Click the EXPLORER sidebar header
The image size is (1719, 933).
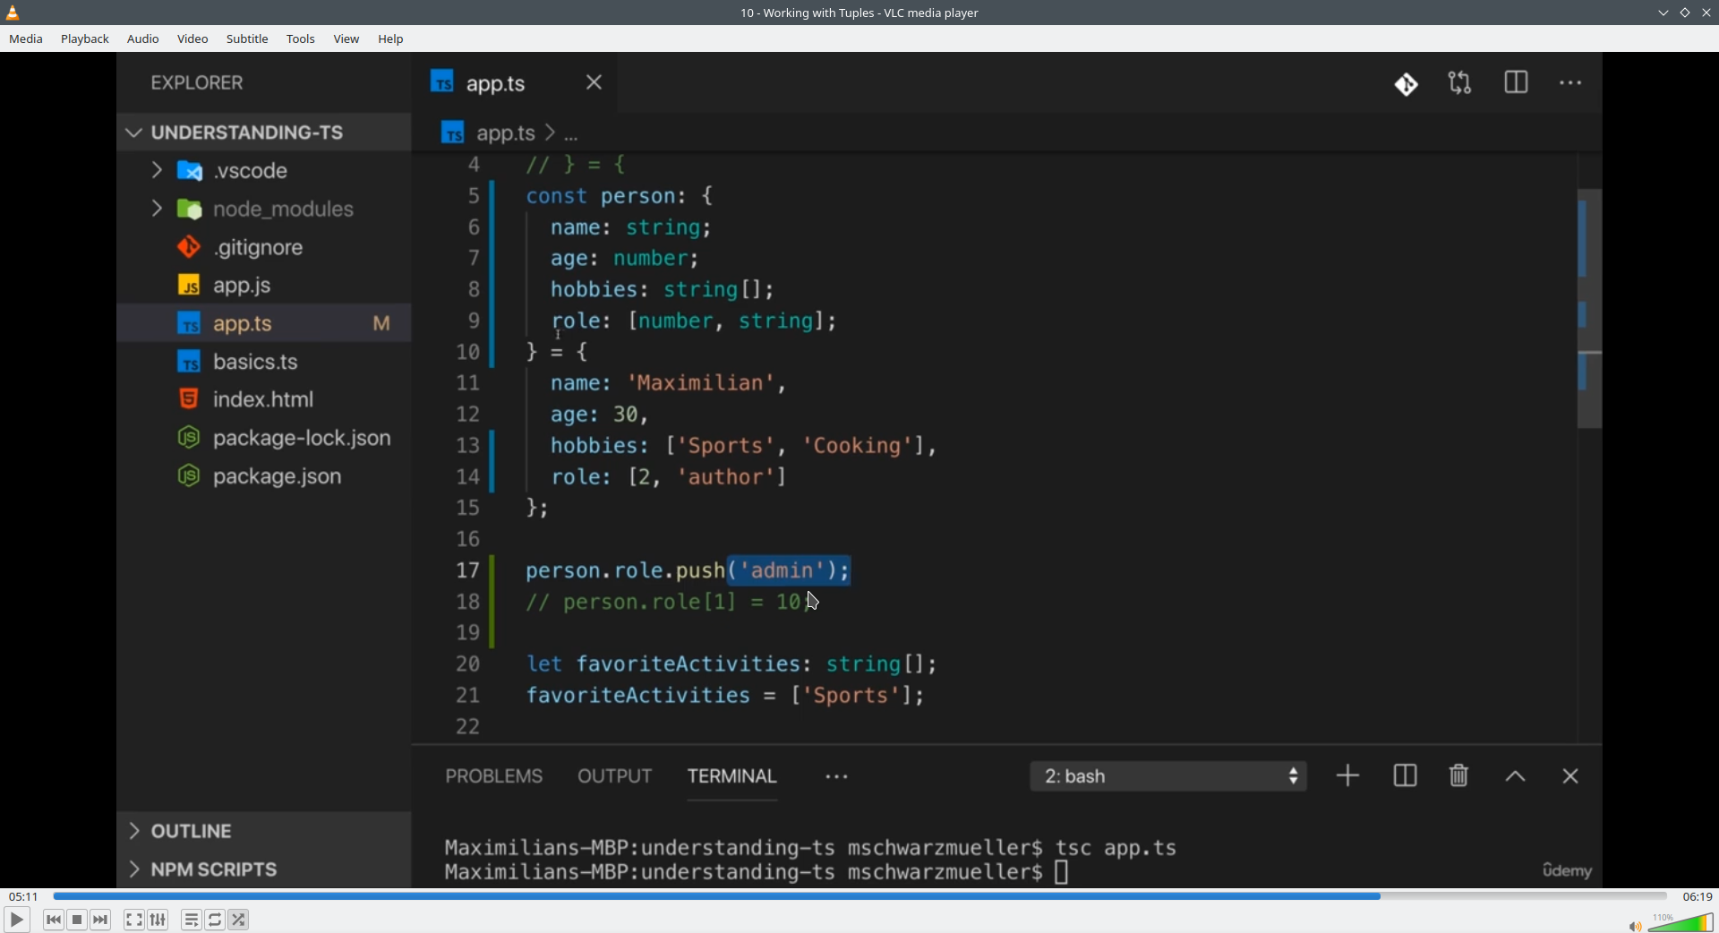197,83
